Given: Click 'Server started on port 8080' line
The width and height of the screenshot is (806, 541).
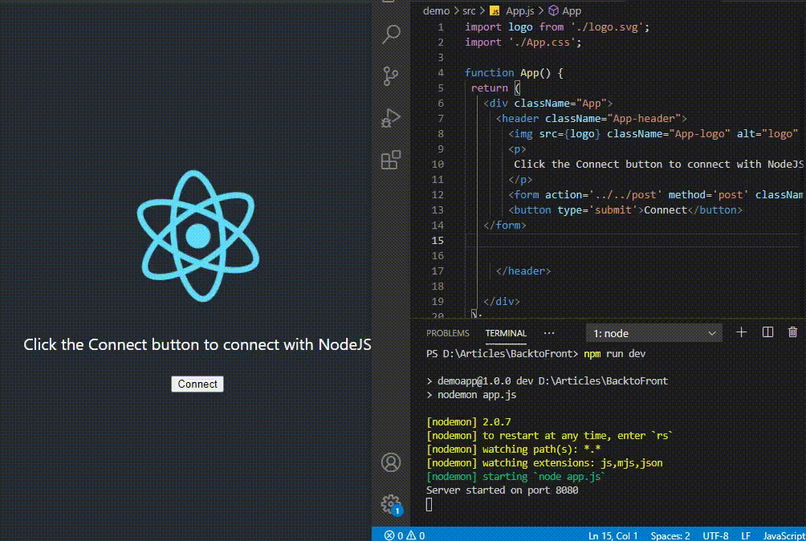Looking at the screenshot, I should pos(503,490).
